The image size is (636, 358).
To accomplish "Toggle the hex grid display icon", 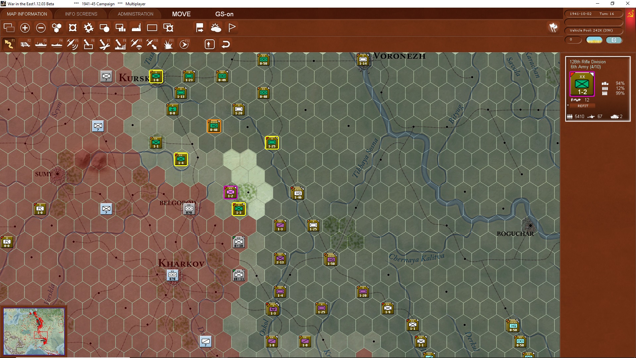I will pos(57,28).
